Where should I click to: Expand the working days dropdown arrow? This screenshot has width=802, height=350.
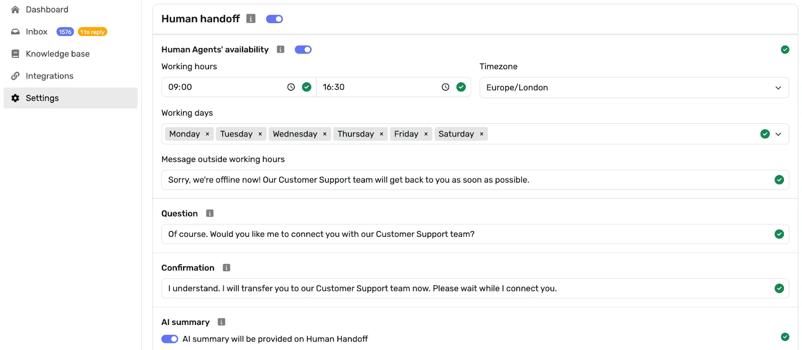coord(778,134)
